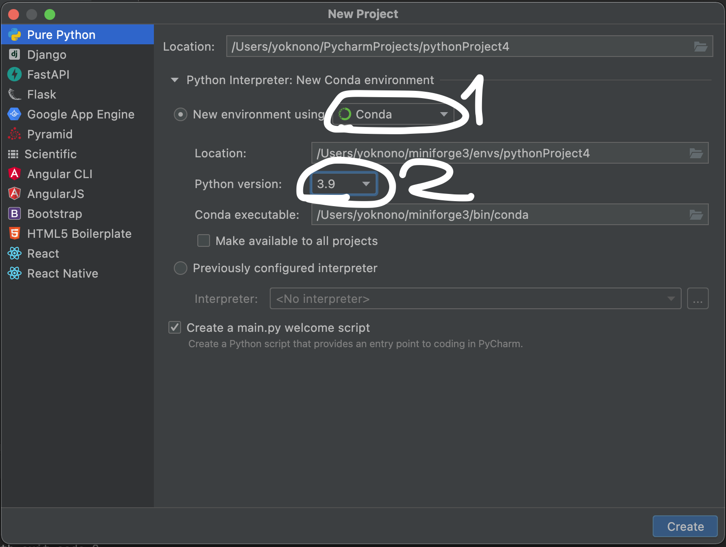Select Angular CLI project type
This screenshot has height=547, width=726.
coord(77,174)
